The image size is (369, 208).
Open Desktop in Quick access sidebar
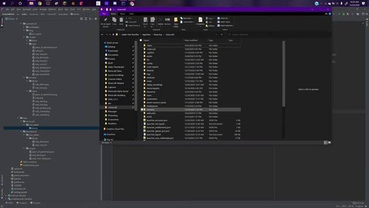[x=111, y=47]
